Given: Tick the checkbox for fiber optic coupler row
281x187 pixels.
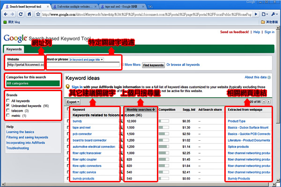Looking at the screenshot, I should [x=68, y=159].
